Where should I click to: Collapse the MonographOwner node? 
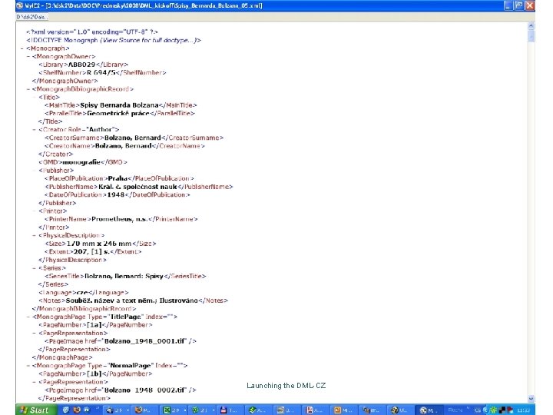[28, 56]
